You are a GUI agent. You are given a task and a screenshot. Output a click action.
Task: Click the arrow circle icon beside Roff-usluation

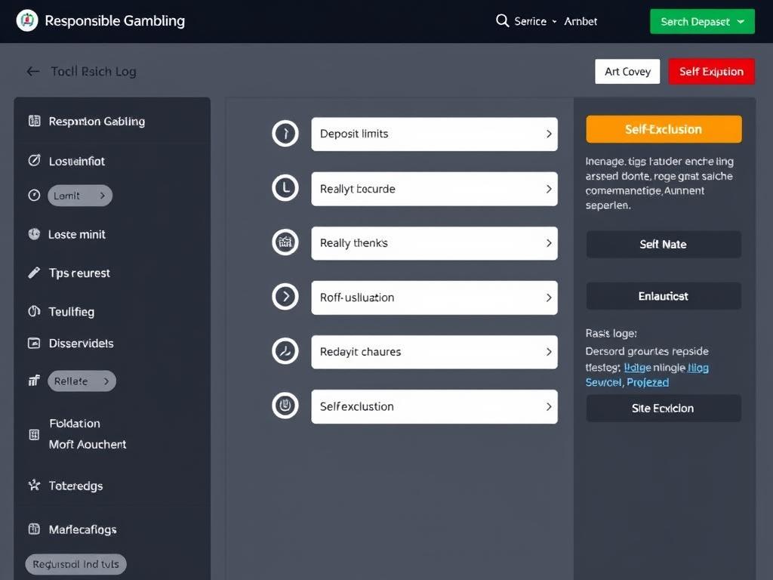(285, 298)
